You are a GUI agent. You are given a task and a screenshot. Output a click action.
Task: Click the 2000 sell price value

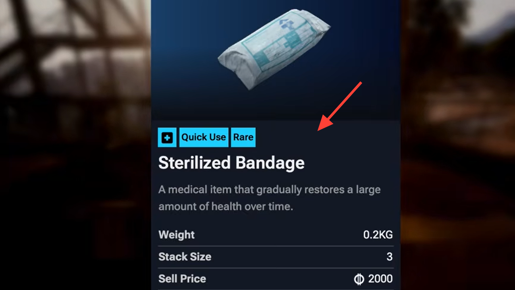pos(380,279)
